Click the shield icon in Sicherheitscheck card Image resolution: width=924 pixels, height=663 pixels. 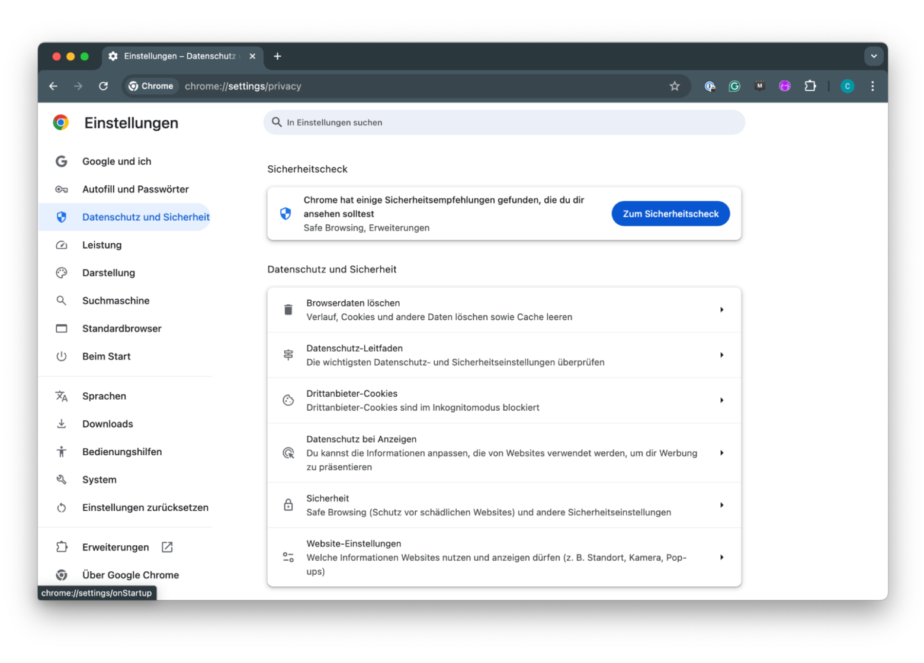(x=285, y=214)
